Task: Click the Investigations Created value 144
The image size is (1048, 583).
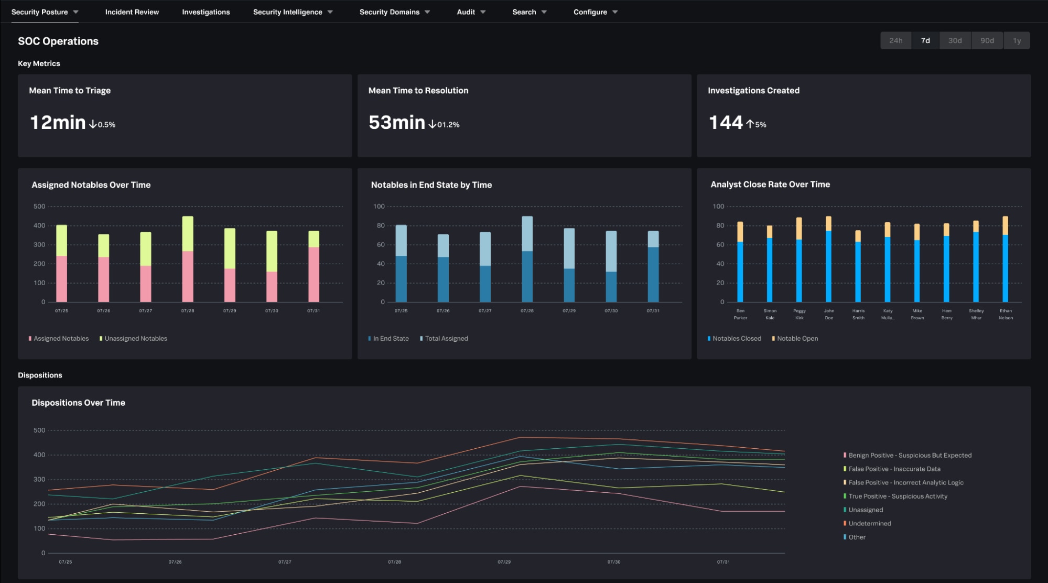Action: (x=726, y=122)
